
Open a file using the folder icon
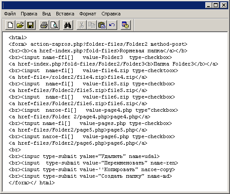[20, 25]
